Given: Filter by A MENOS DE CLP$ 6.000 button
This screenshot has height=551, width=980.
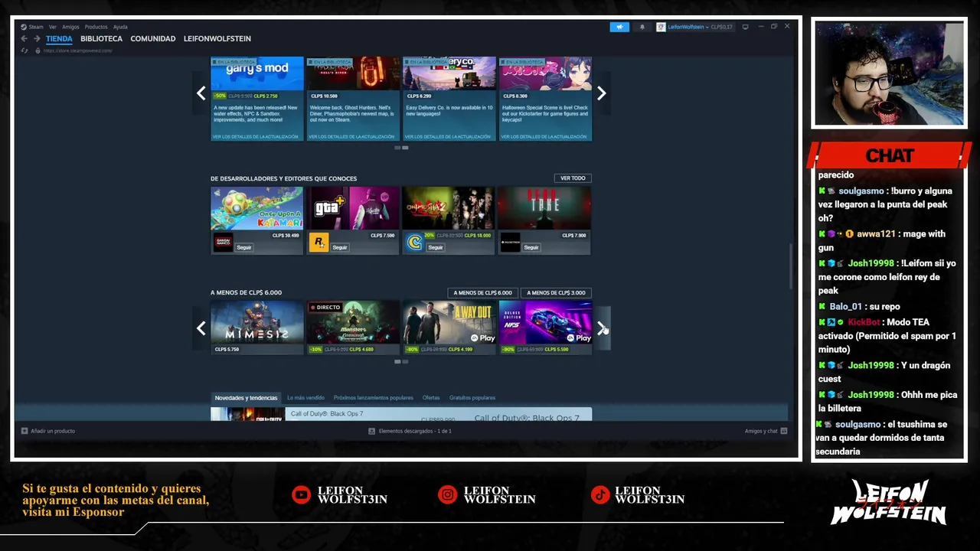Looking at the screenshot, I should [x=482, y=293].
